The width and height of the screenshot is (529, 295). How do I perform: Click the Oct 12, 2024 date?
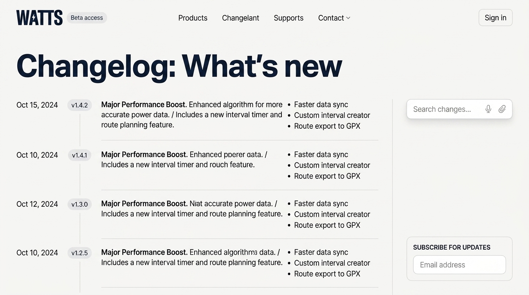(x=37, y=204)
